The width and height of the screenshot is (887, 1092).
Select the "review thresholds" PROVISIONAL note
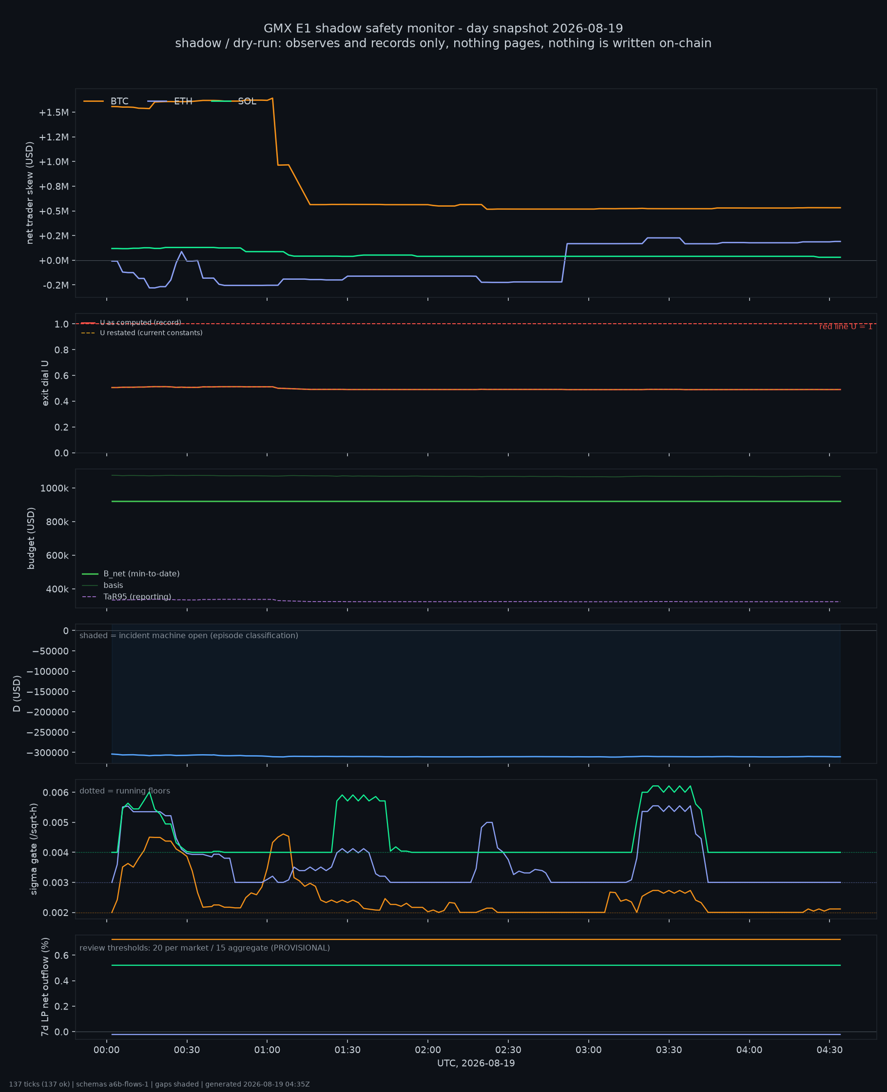click(x=205, y=948)
